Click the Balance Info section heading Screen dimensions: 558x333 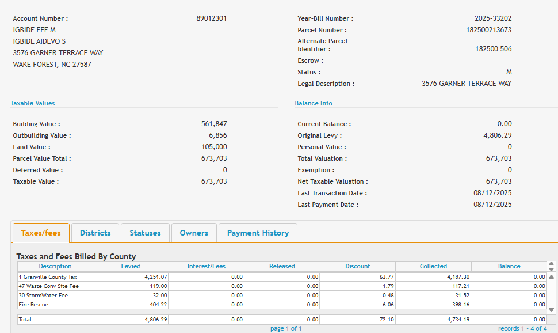click(314, 103)
